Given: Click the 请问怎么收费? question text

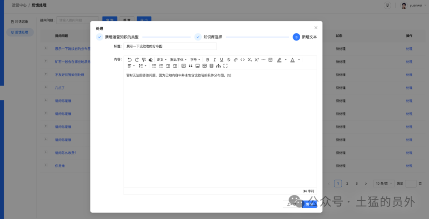Looking at the screenshot, I should 66,153.
